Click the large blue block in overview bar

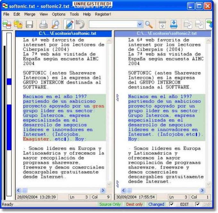pyautogui.click(x=9, y=127)
